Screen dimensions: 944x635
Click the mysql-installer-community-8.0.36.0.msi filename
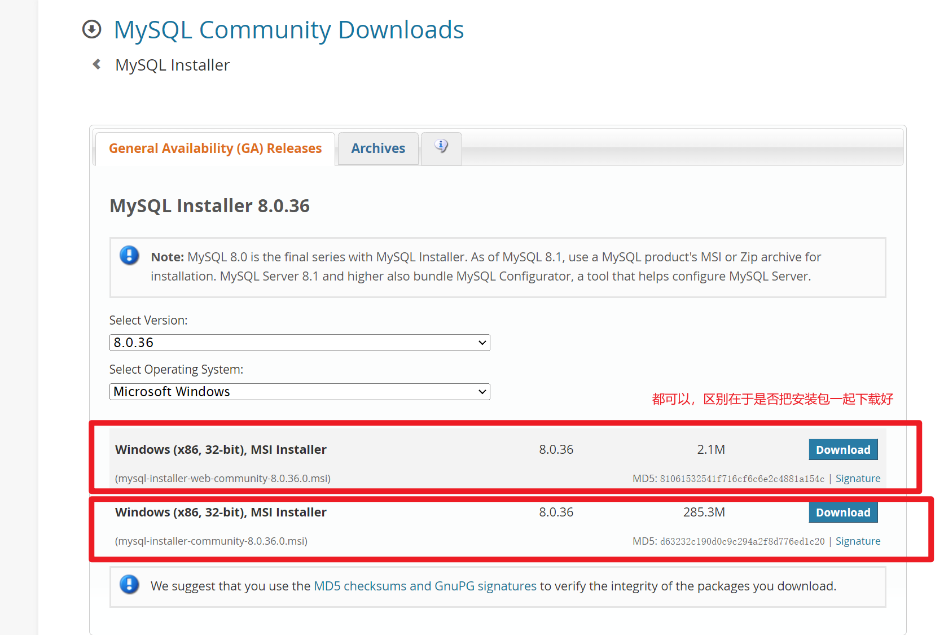click(211, 541)
